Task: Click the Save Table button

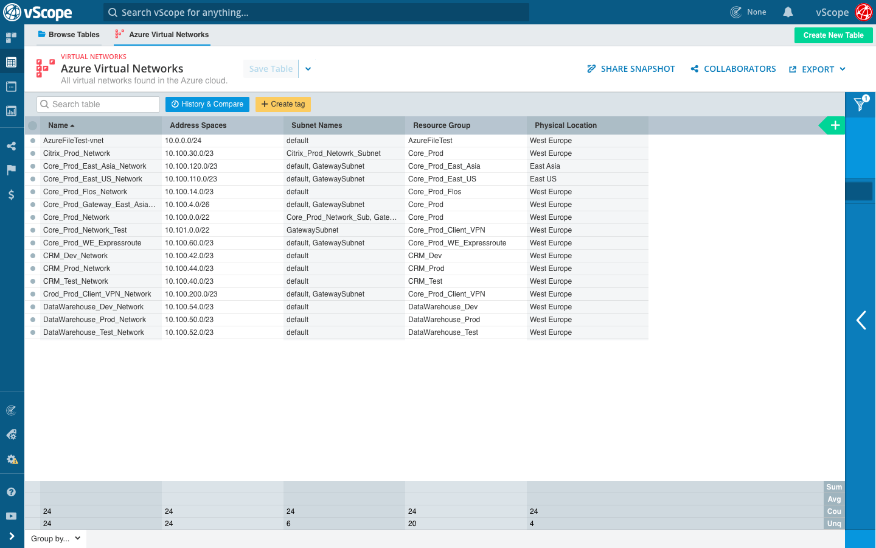Action: (271, 69)
